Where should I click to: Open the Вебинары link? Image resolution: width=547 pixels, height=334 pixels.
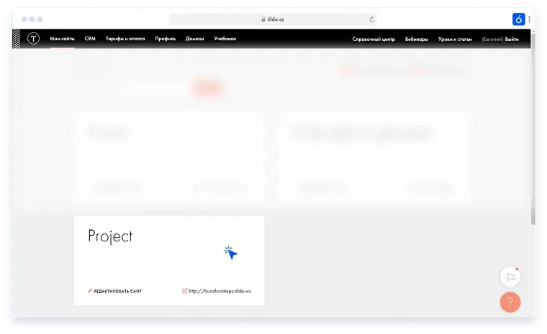click(x=417, y=39)
